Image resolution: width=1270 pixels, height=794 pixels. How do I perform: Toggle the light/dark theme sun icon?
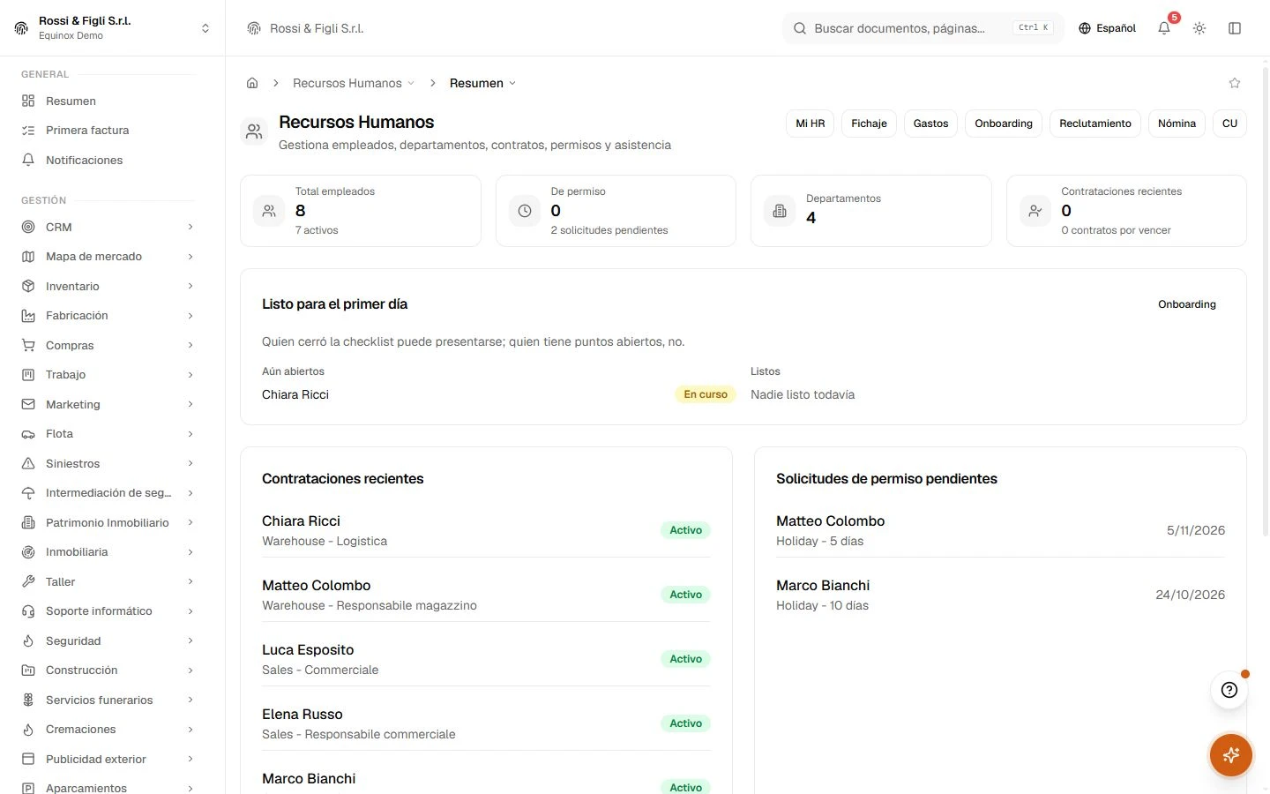pos(1199,28)
